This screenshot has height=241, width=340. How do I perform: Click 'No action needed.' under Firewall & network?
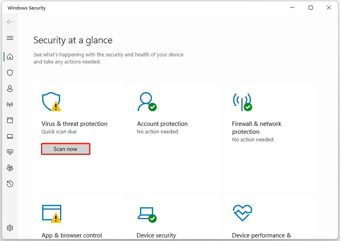click(253, 140)
